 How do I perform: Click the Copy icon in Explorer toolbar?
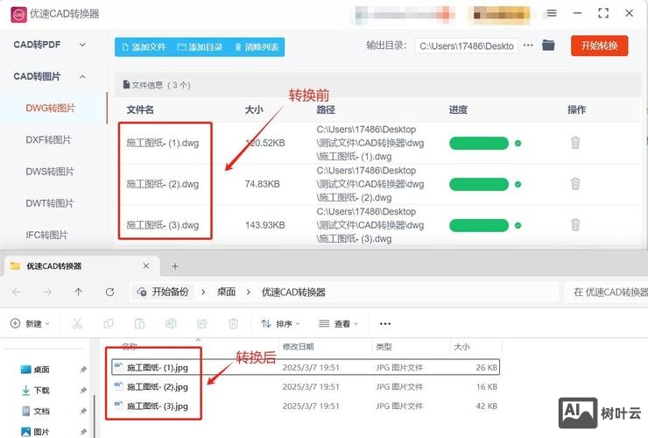(x=109, y=323)
